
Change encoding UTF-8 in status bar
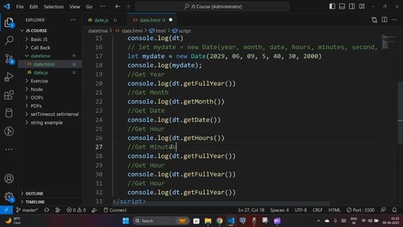(x=300, y=210)
